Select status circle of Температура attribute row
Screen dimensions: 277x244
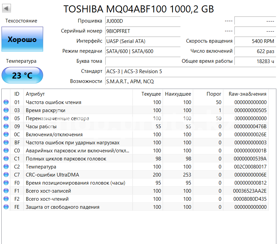click(6, 167)
